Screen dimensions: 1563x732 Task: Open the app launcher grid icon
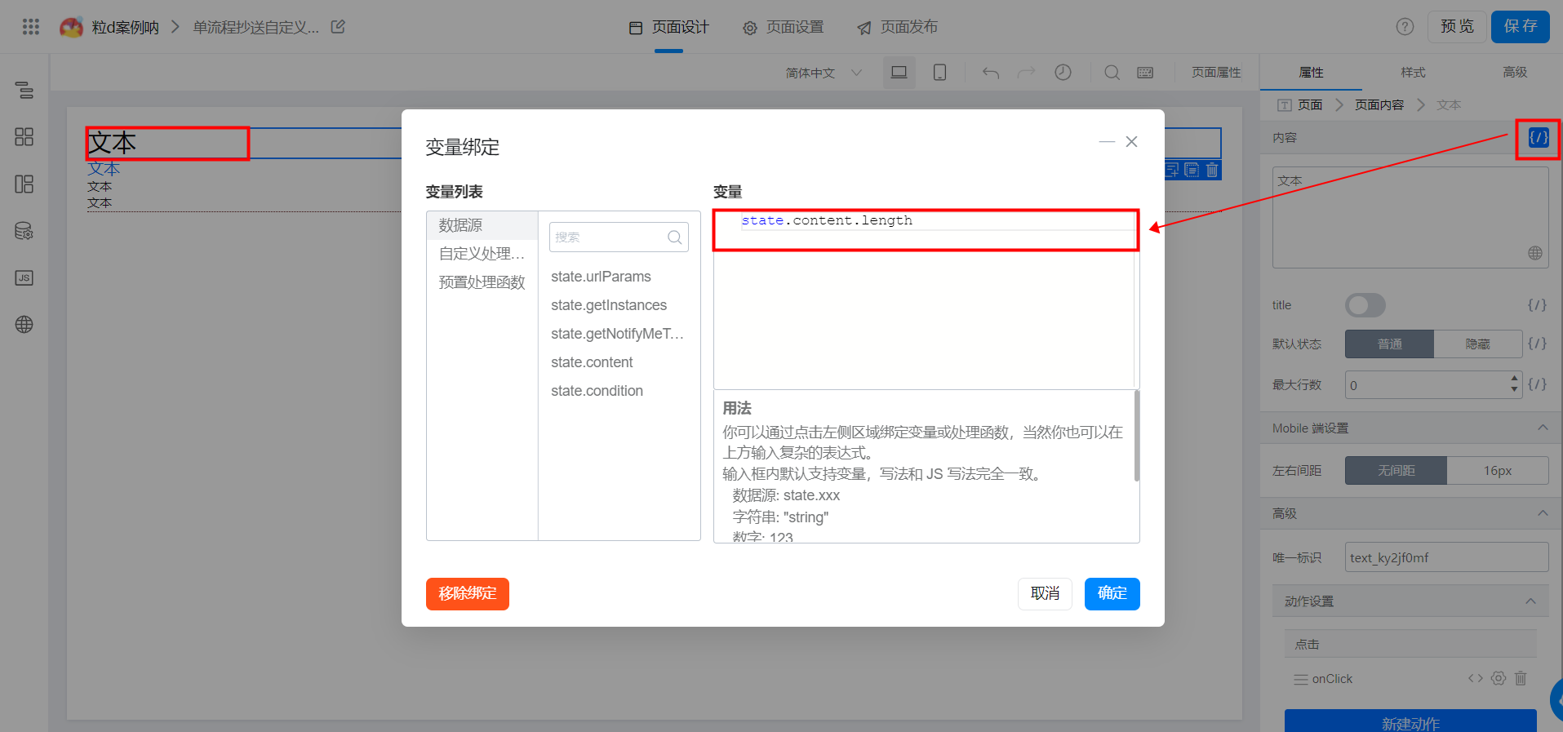(x=31, y=27)
